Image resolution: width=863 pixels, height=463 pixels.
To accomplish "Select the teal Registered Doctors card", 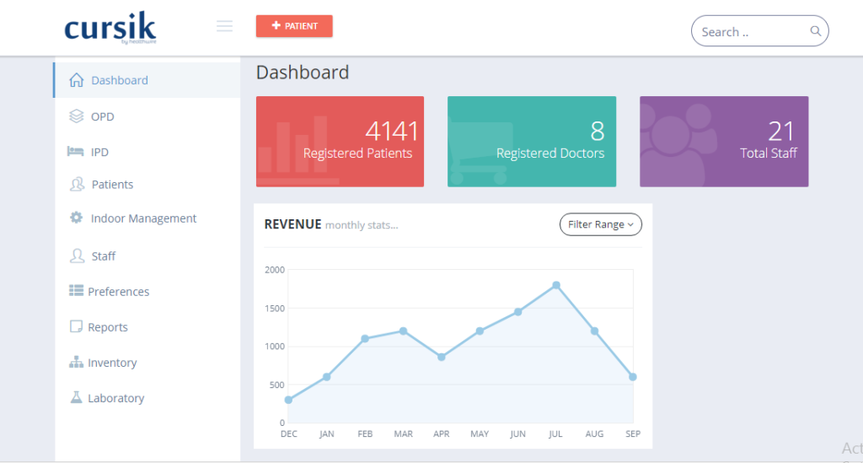I will click(x=532, y=142).
